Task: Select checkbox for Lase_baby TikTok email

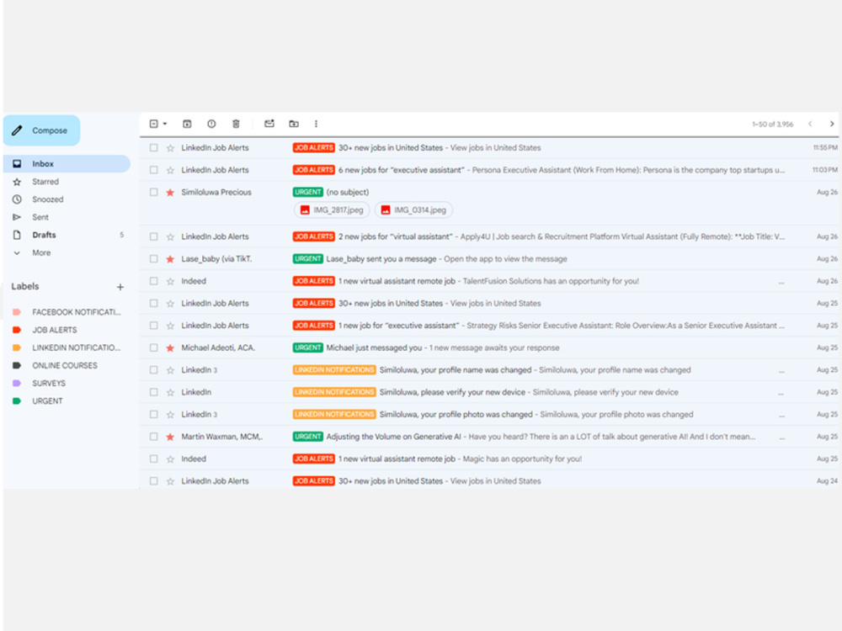Action: click(x=153, y=258)
